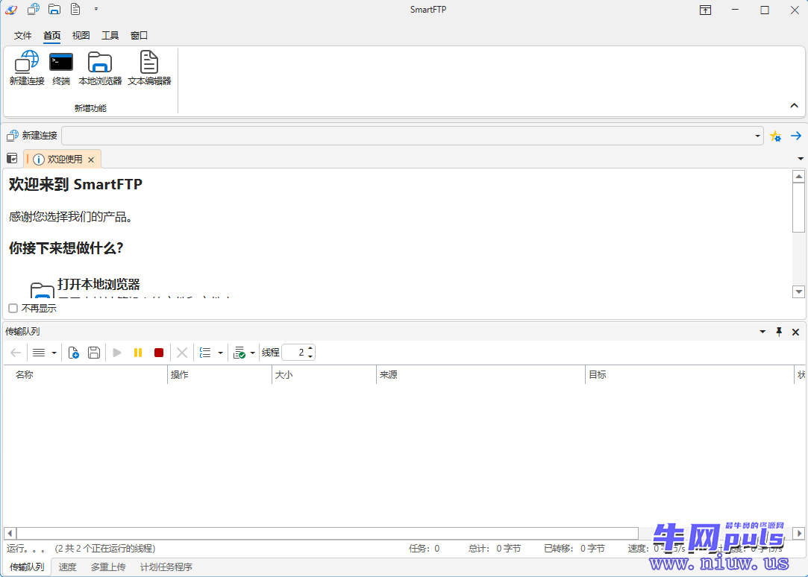The height and width of the screenshot is (577, 808).
Task: Click the welcome page vertical scrollbar thumb
Action: [799, 207]
